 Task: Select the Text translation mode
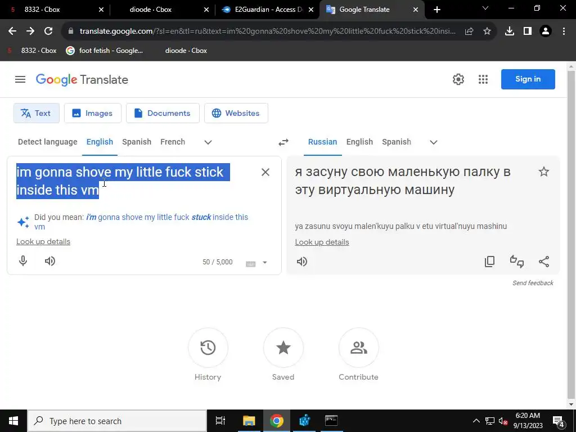37,113
